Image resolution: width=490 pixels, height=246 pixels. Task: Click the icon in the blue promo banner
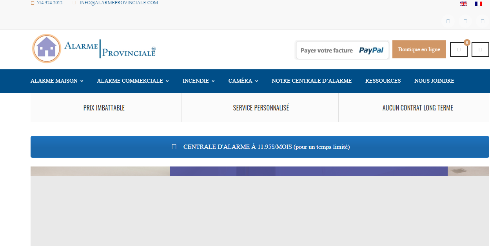pyautogui.click(x=174, y=147)
